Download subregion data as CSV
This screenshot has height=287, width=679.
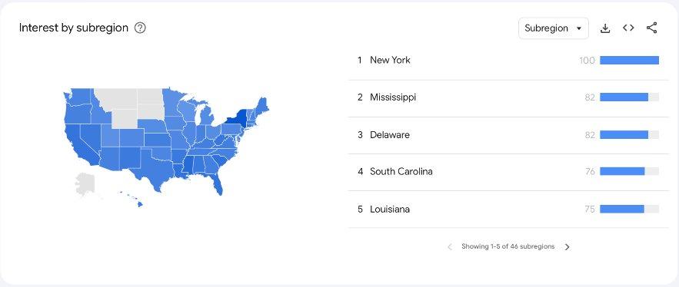pos(605,28)
